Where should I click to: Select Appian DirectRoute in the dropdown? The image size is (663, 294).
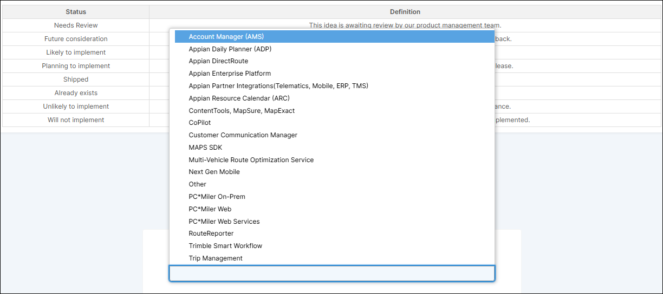(x=218, y=61)
